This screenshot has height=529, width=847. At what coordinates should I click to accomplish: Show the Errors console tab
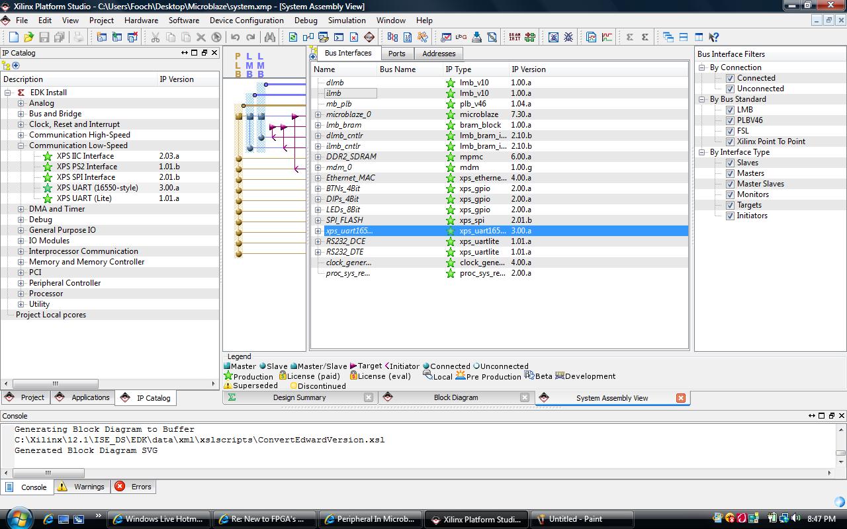(134, 487)
